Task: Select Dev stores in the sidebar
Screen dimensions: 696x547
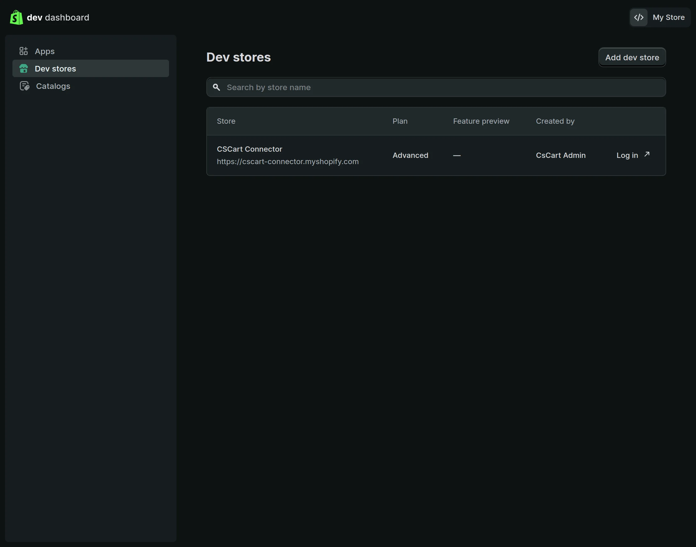Action: coord(55,69)
